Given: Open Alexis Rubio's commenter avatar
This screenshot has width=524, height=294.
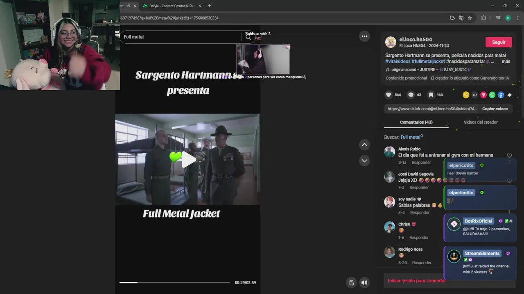Looking at the screenshot, I should point(390,151).
